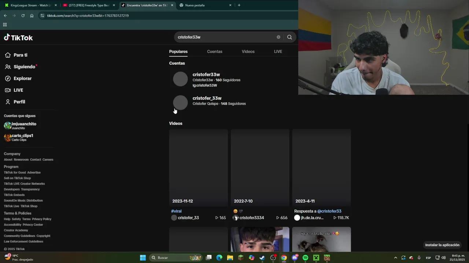Open Law Enforcement Guidelines link
Screen dimensions: 469x263
click(x=23, y=241)
